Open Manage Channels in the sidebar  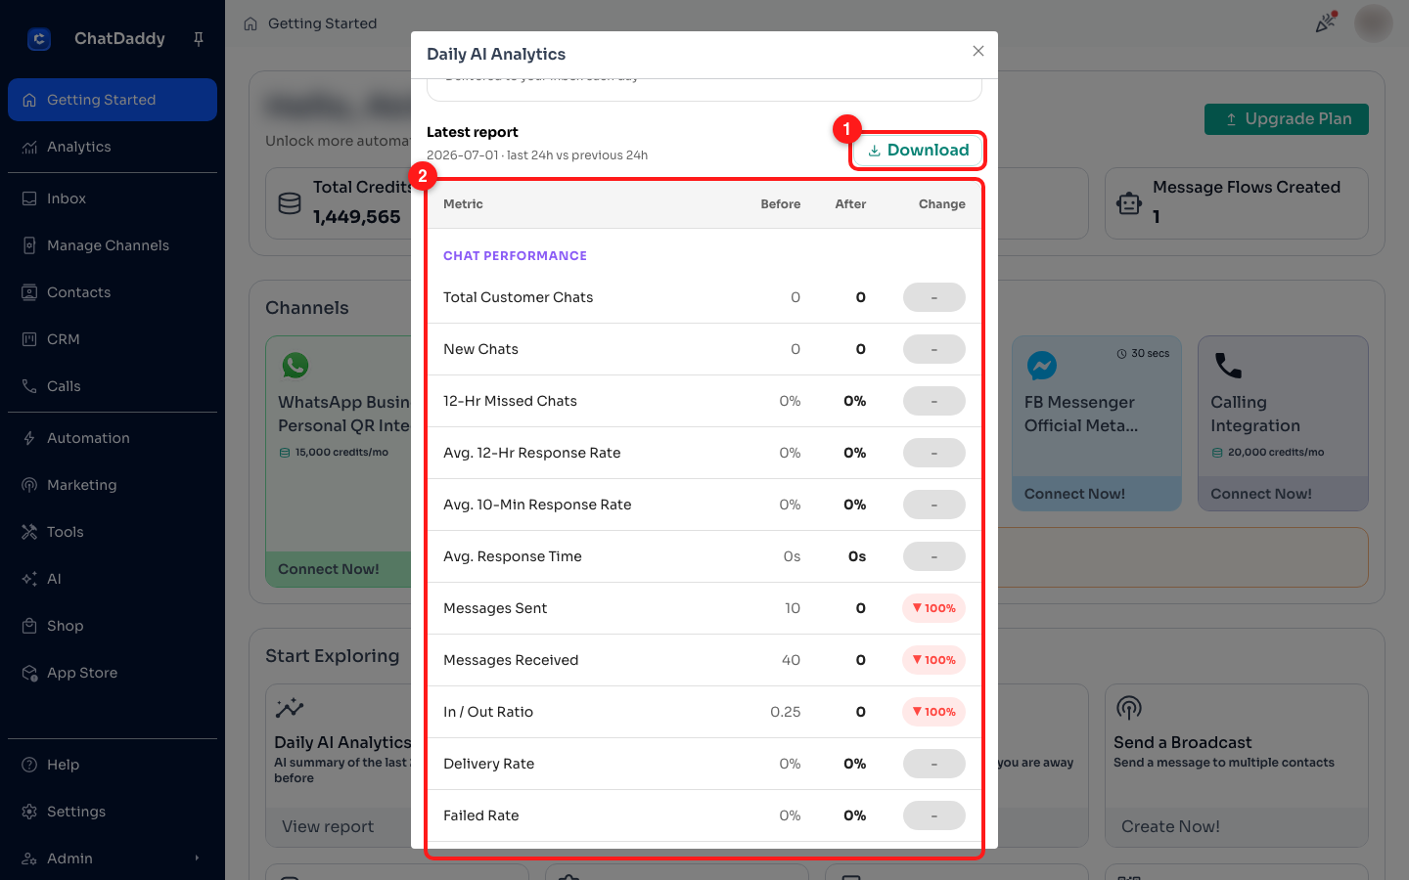click(x=113, y=245)
